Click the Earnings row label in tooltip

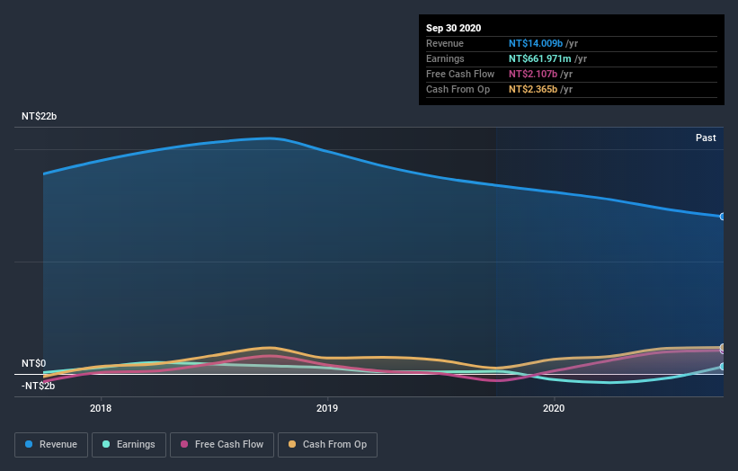tap(445, 58)
